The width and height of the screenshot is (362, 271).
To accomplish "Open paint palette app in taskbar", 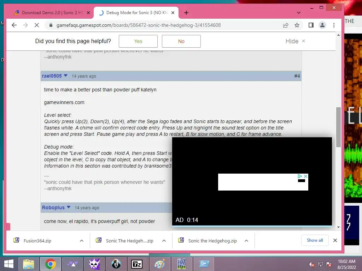I will 160,264.
